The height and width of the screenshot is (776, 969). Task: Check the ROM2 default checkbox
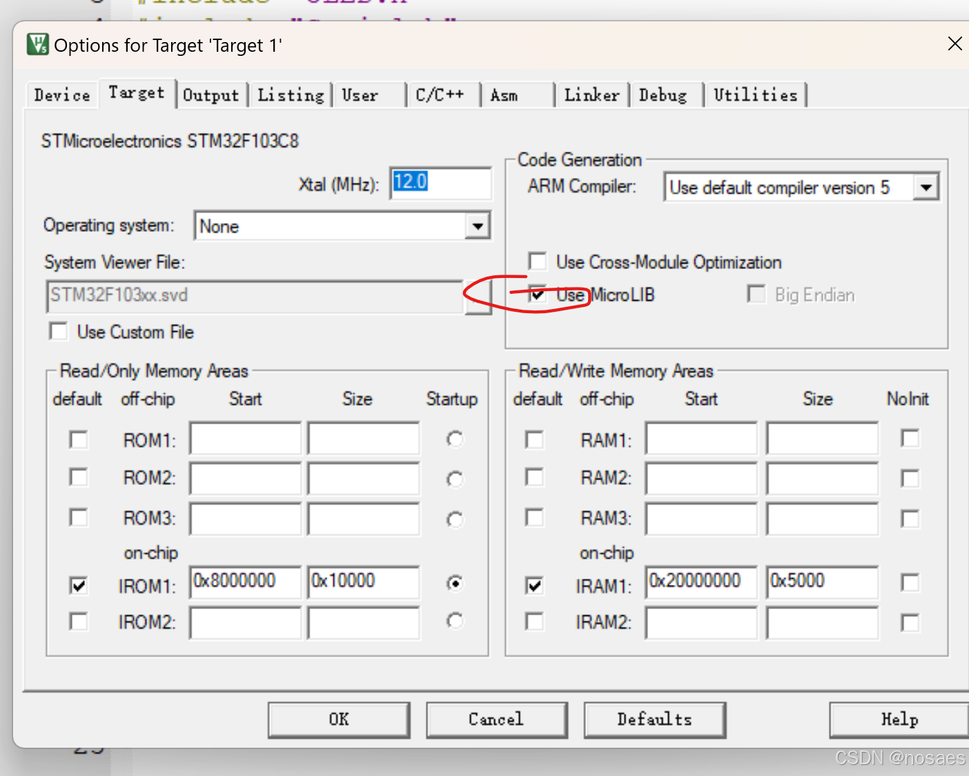point(79,477)
